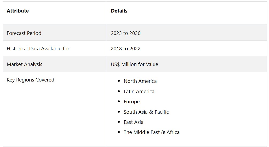
Task: Click the Details column header
Action: coord(119,11)
